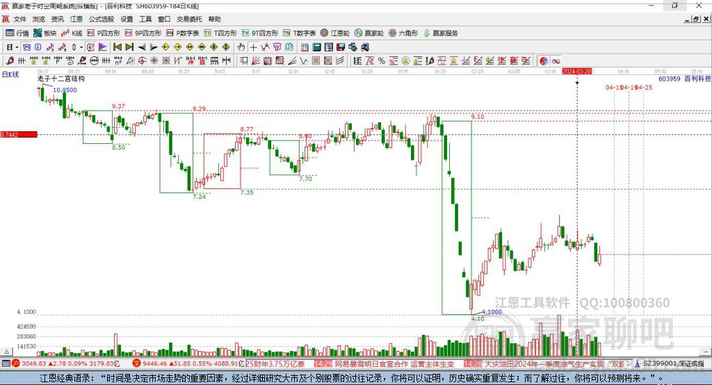
Task: Open the T四方形 tool
Action: coord(220,33)
